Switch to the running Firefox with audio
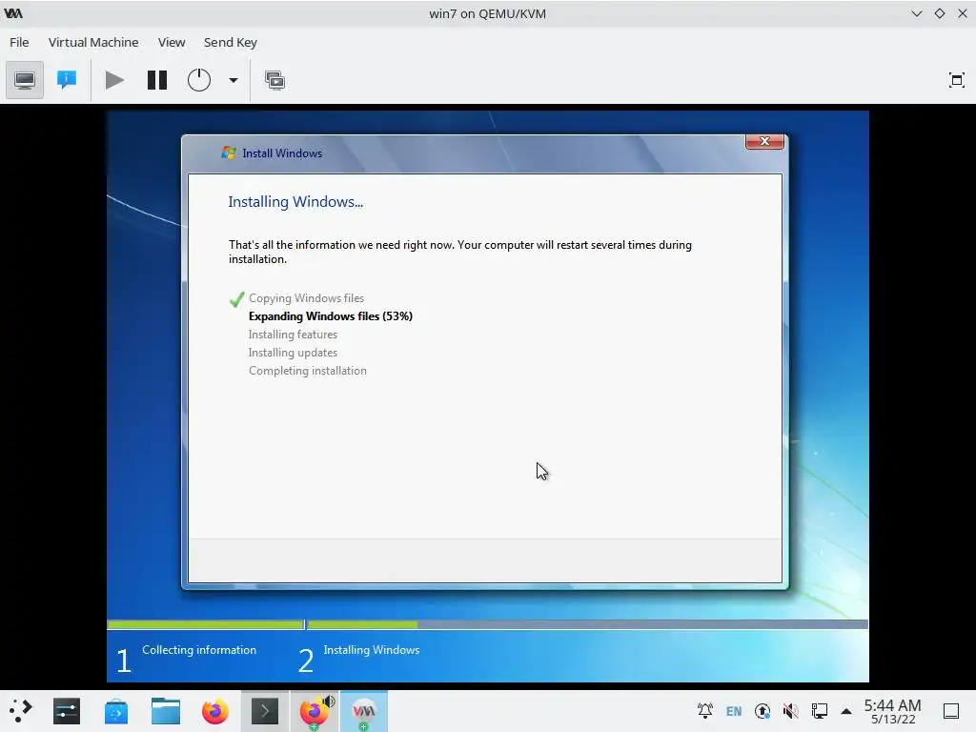 click(x=315, y=711)
